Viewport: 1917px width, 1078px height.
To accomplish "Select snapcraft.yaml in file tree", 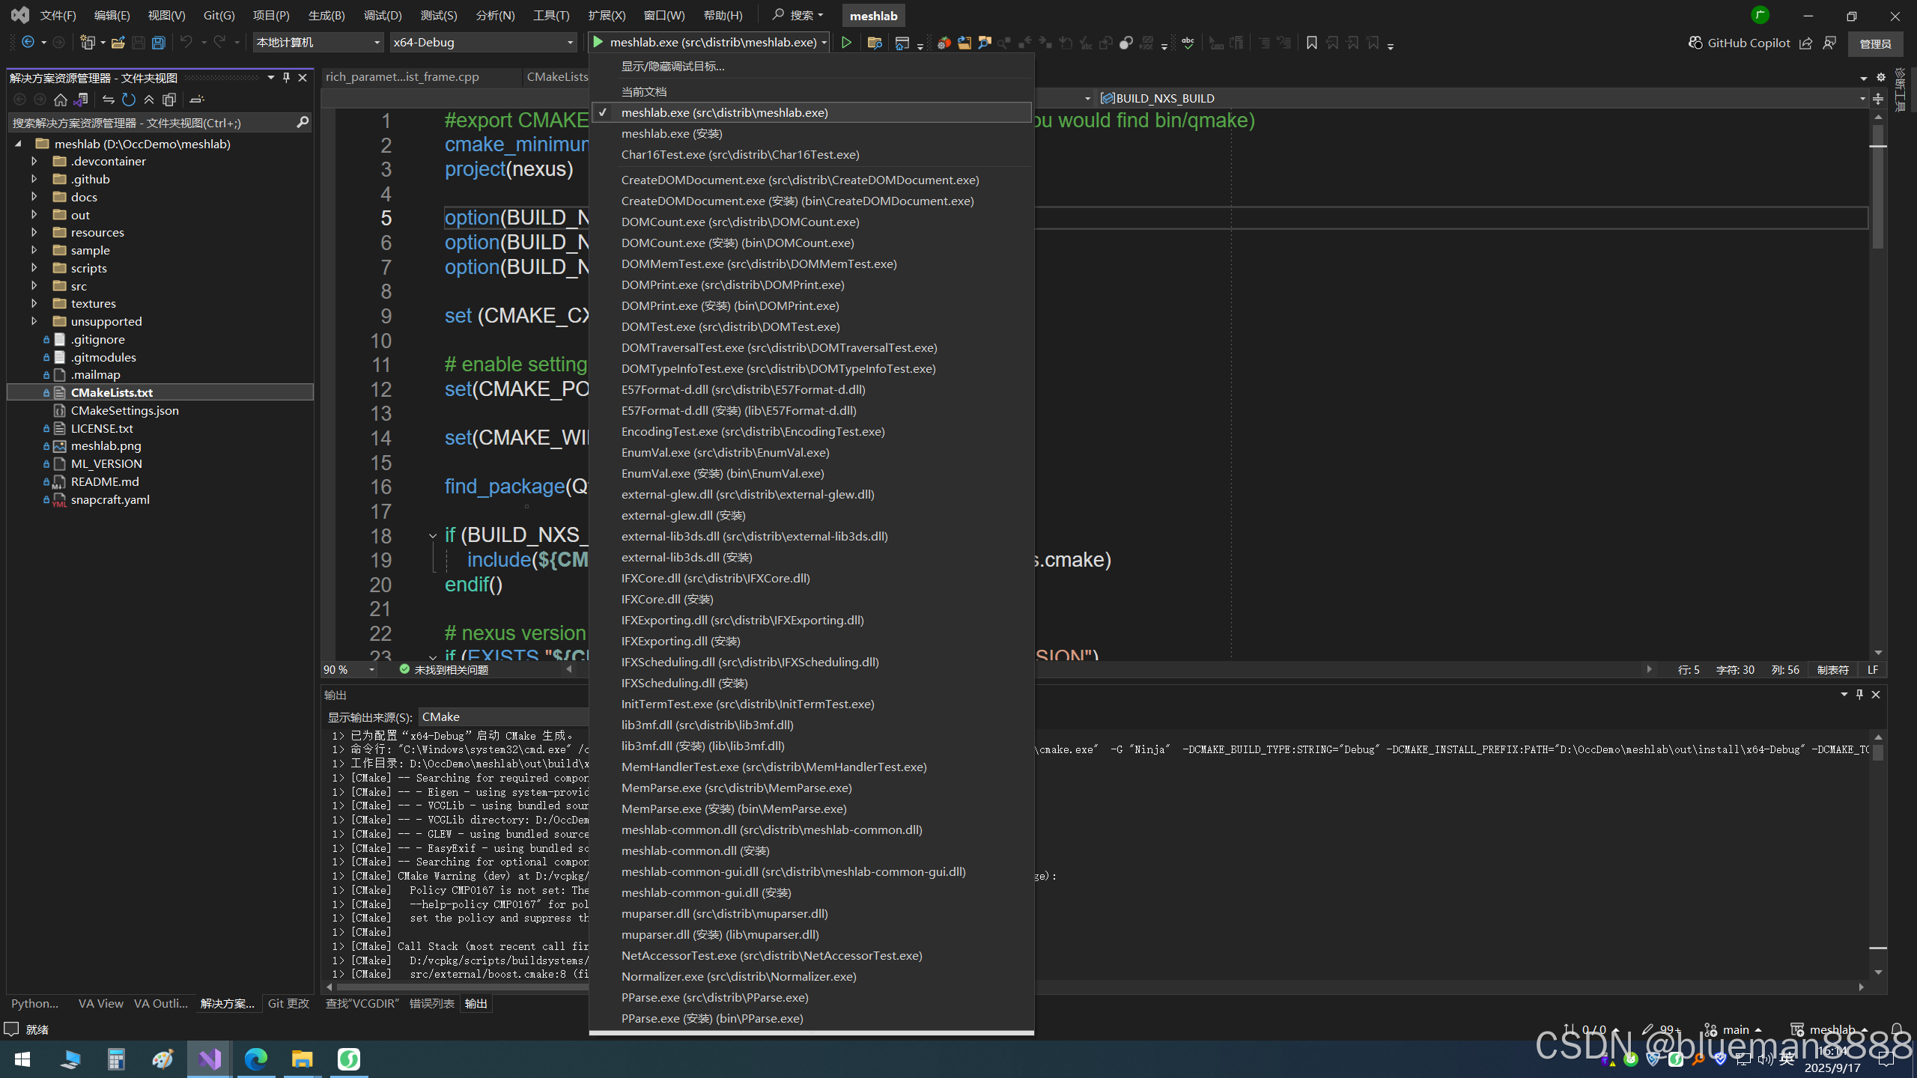I will coord(110,499).
